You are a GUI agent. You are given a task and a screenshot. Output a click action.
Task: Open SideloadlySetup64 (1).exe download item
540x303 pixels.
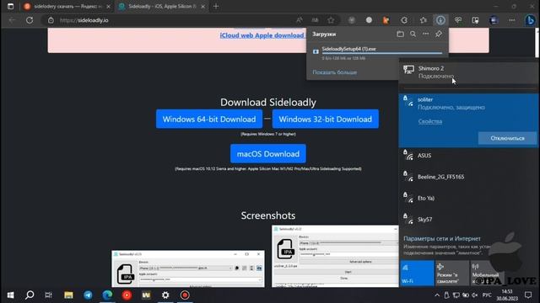(377, 52)
